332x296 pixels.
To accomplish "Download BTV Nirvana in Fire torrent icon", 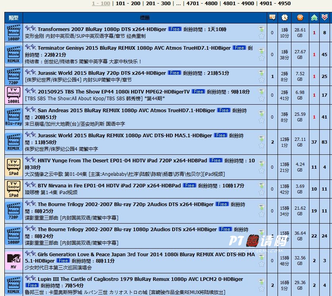I will 262,185.
